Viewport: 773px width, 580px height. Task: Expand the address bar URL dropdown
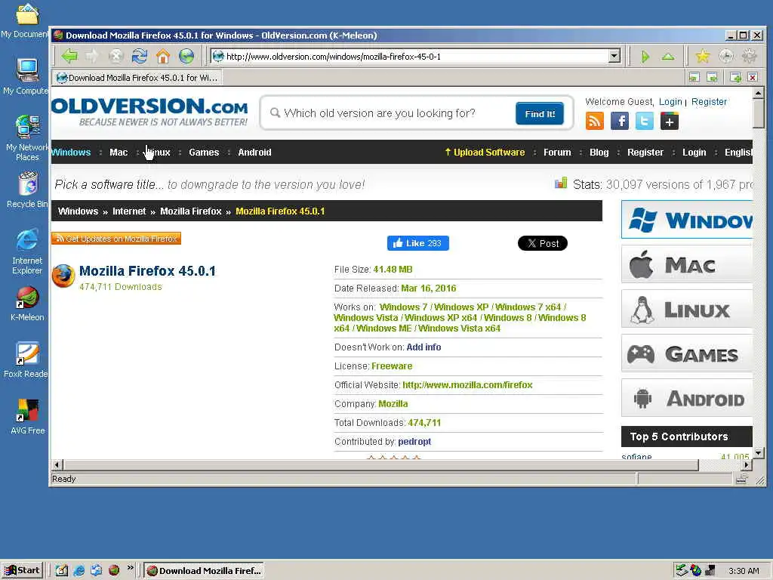pos(614,56)
